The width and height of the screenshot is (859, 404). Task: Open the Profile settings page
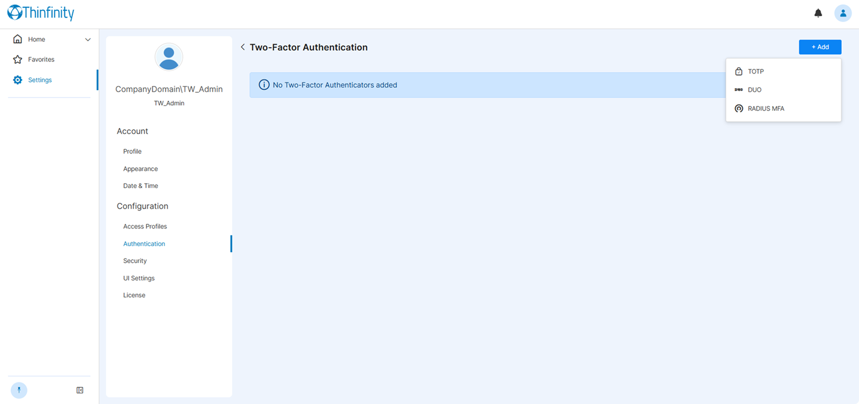[x=132, y=151]
